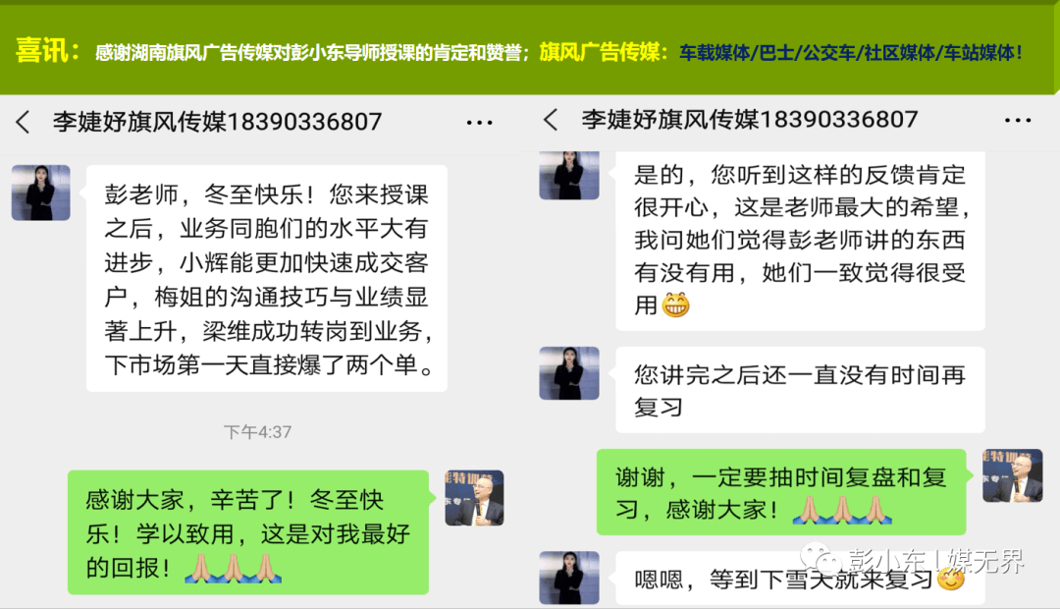The image size is (1060, 609).
Task: Click left chat title 李婕妤旗风传媒18390336807
Action: pyautogui.click(x=218, y=123)
